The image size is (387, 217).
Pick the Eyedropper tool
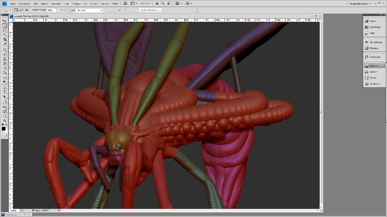(5, 45)
